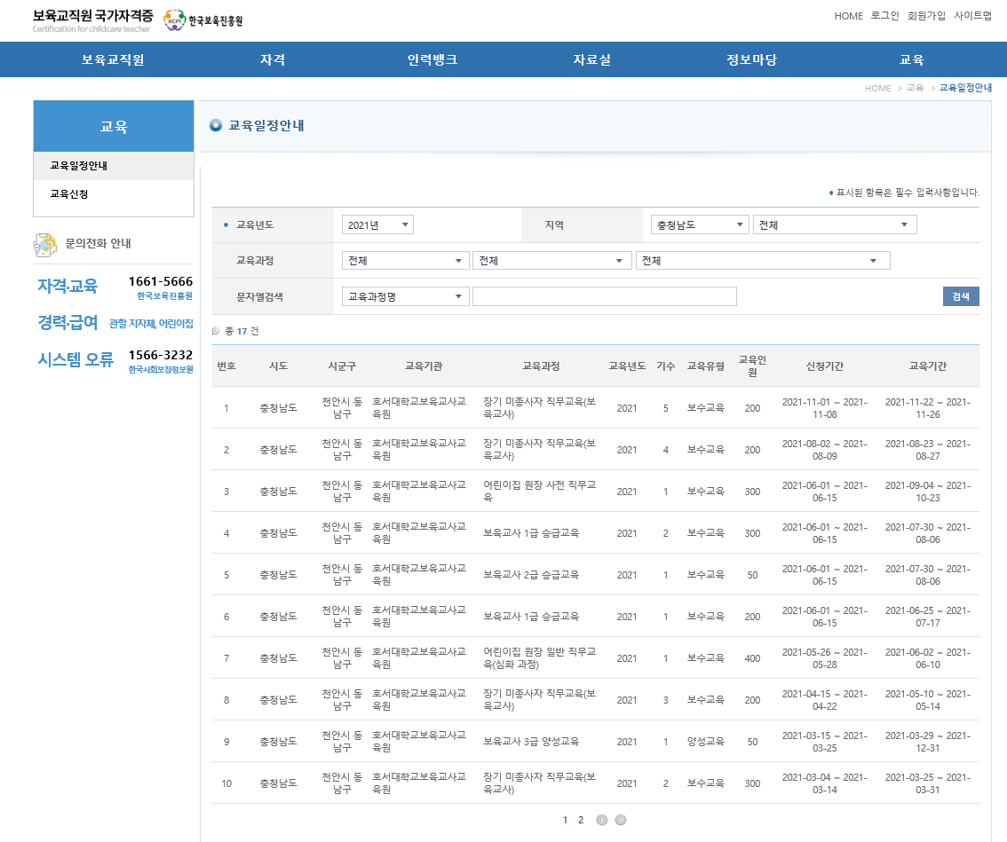
Task: Open the first 전체 dropdown in 교육과정 row
Action: [405, 261]
